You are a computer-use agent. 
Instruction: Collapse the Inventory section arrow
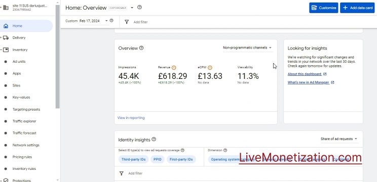point(1,50)
